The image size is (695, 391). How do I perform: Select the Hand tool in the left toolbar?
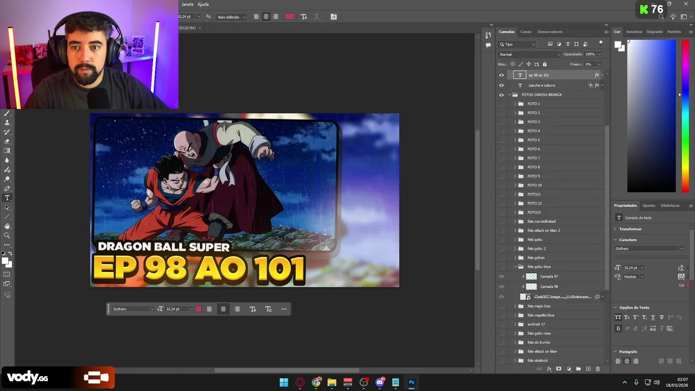(x=7, y=226)
